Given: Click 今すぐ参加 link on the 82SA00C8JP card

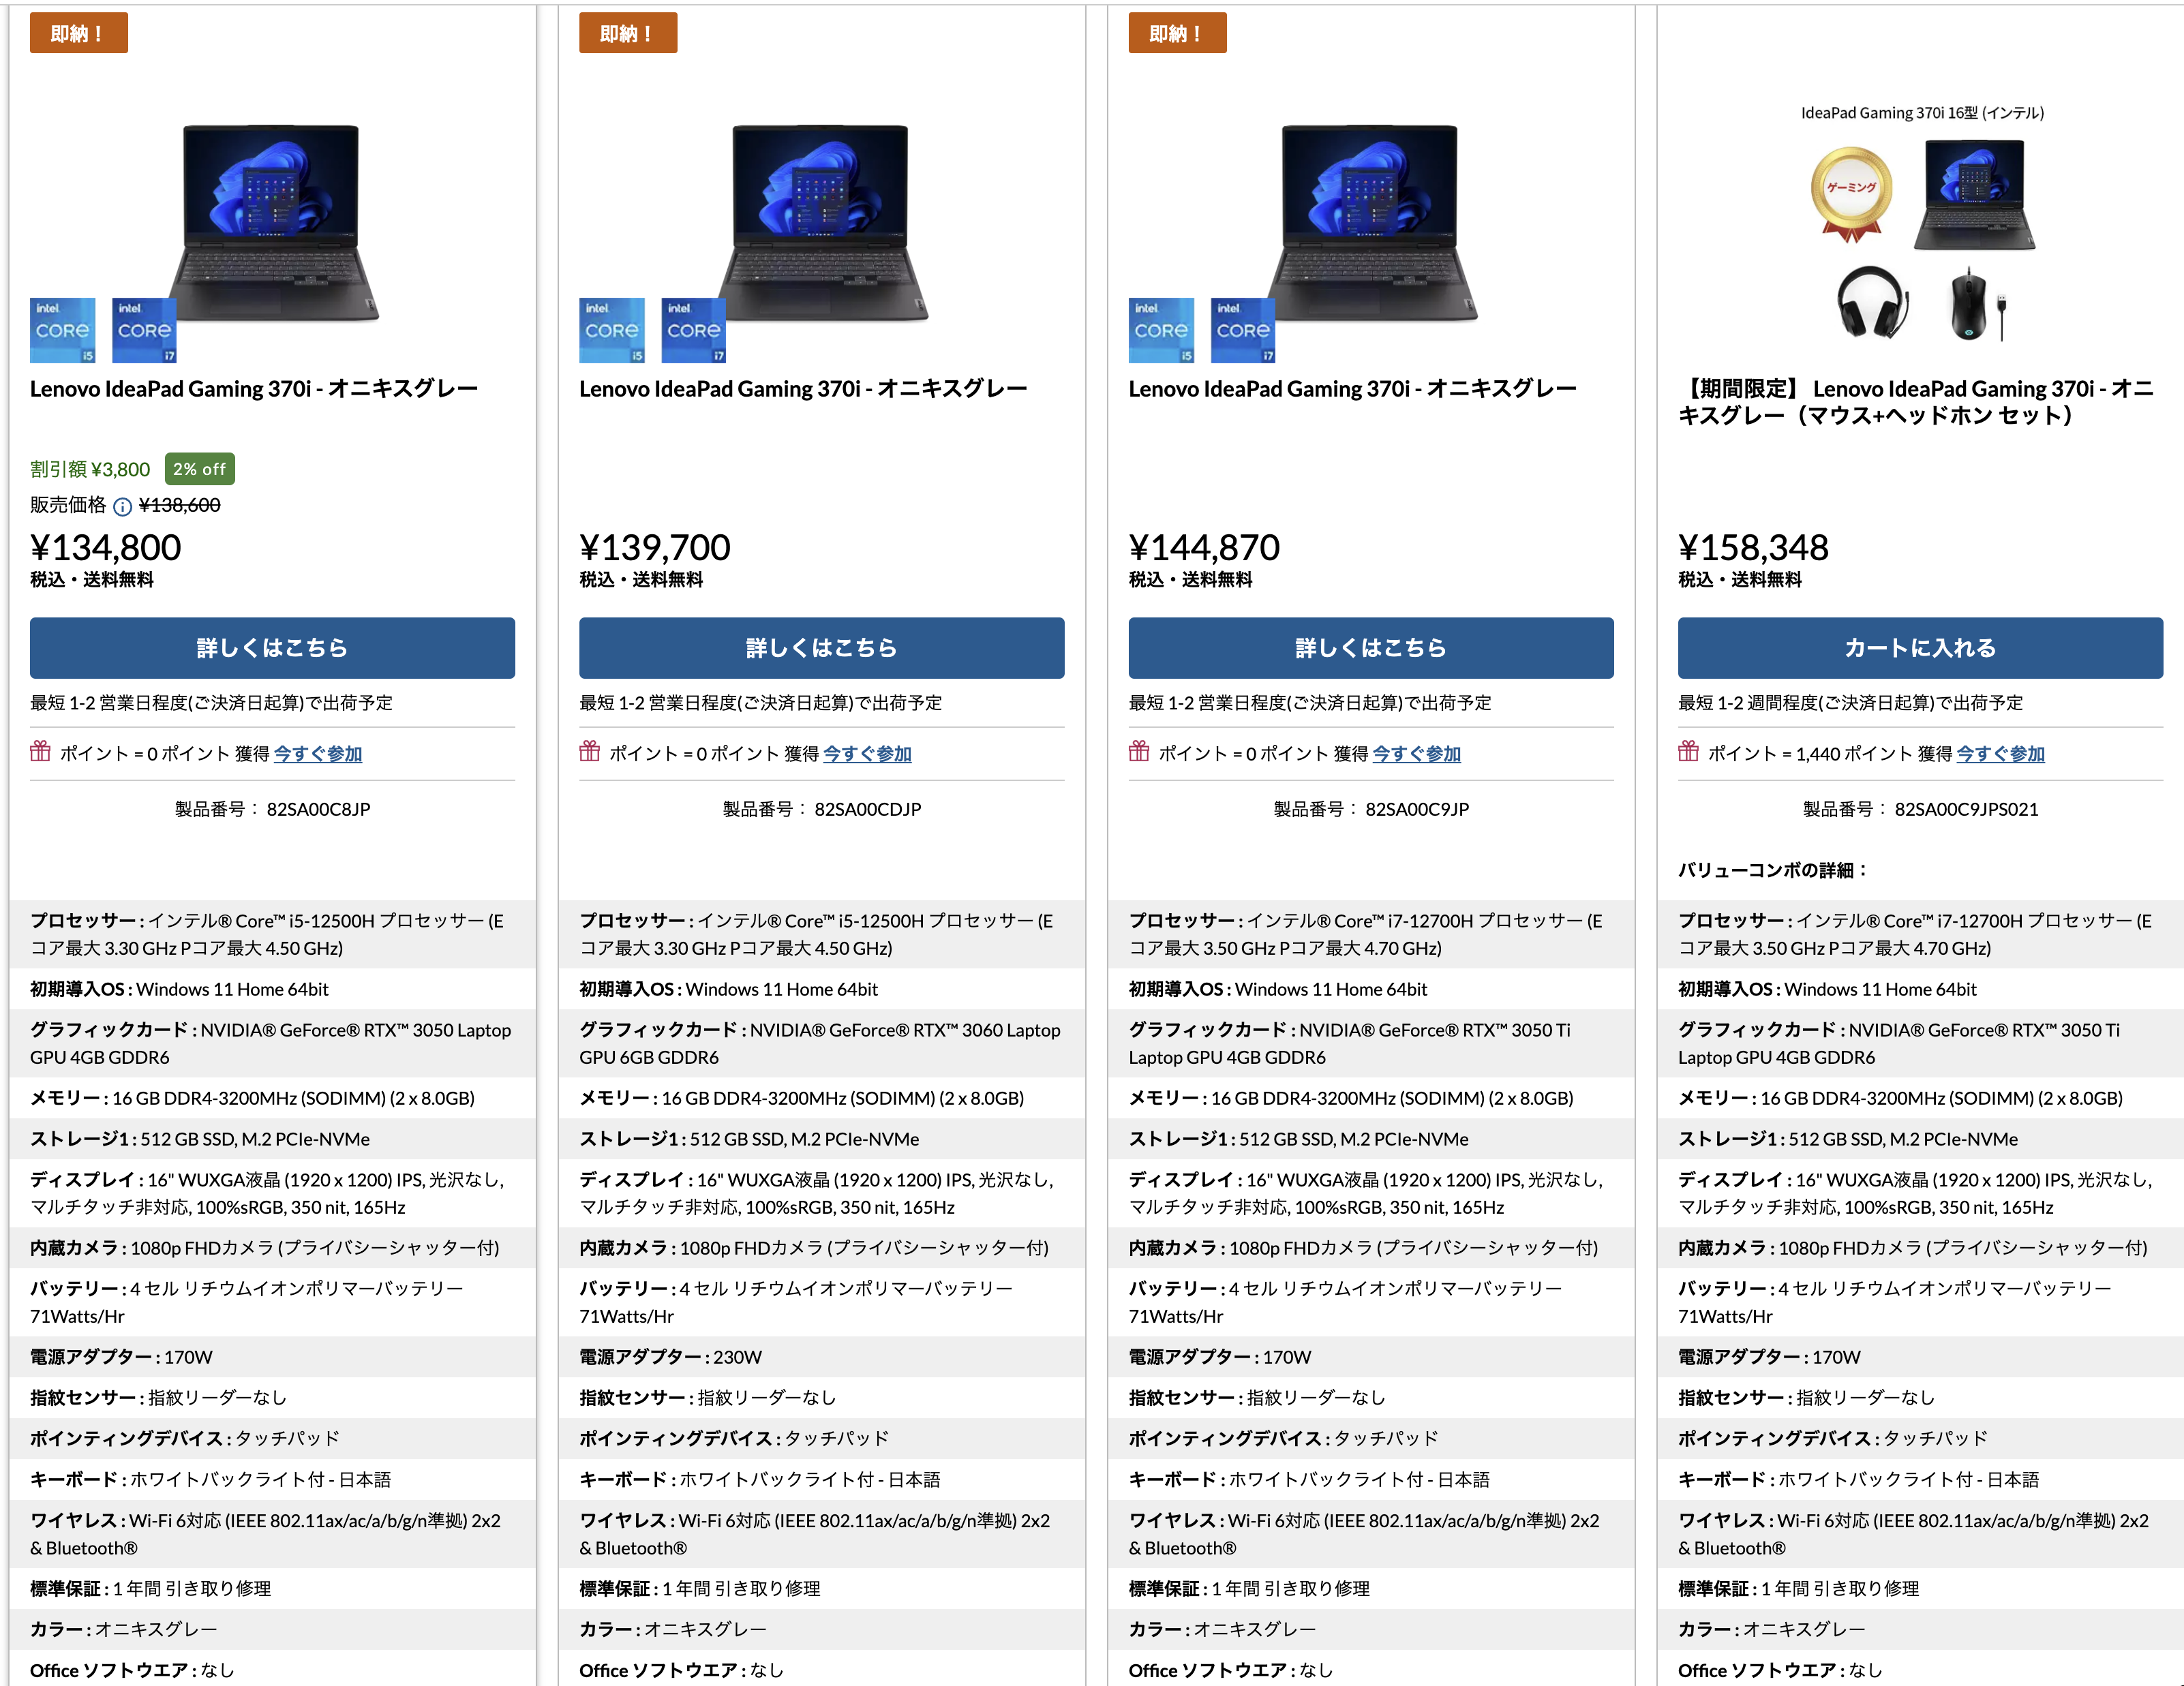Looking at the screenshot, I should pyautogui.click(x=318, y=754).
